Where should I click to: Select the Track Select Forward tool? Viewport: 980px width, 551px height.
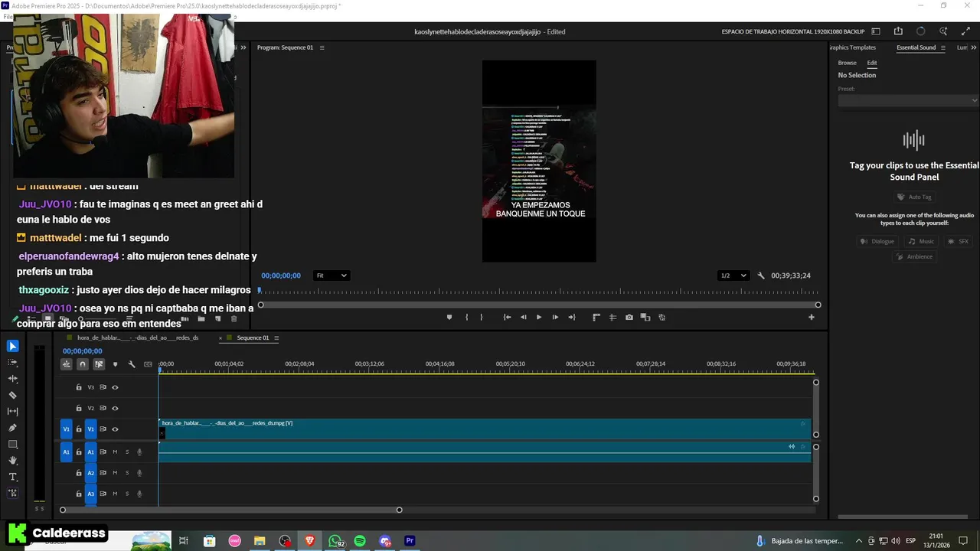12,362
